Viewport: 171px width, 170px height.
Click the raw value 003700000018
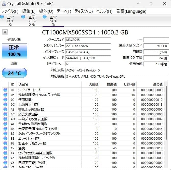pyautogui.click(x=152, y=148)
